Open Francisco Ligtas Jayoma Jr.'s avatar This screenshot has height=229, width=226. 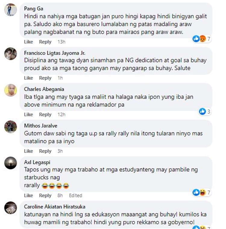pos(11,54)
